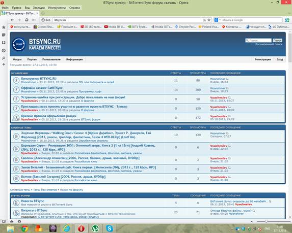This screenshot has height=233, width=292.
Task: Open Nvidia 3D Vi... YouTube bookmark
Action: [x=114, y=27]
